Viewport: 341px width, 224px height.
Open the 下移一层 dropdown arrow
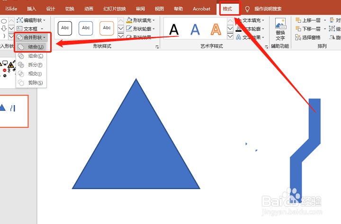coord(325,29)
